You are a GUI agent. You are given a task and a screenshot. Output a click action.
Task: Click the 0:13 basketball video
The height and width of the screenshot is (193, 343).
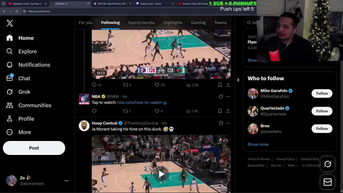pyautogui.click(x=161, y=54)
